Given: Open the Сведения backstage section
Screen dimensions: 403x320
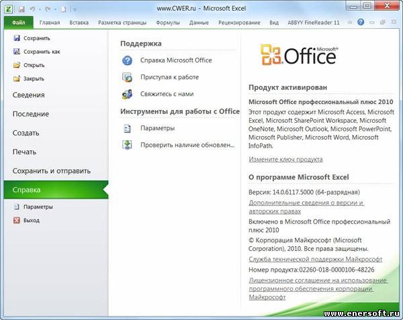Looking at the screenshot, I should click(x=28, y=95).
